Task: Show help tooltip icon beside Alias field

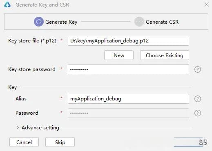Action: coord(198,99)
